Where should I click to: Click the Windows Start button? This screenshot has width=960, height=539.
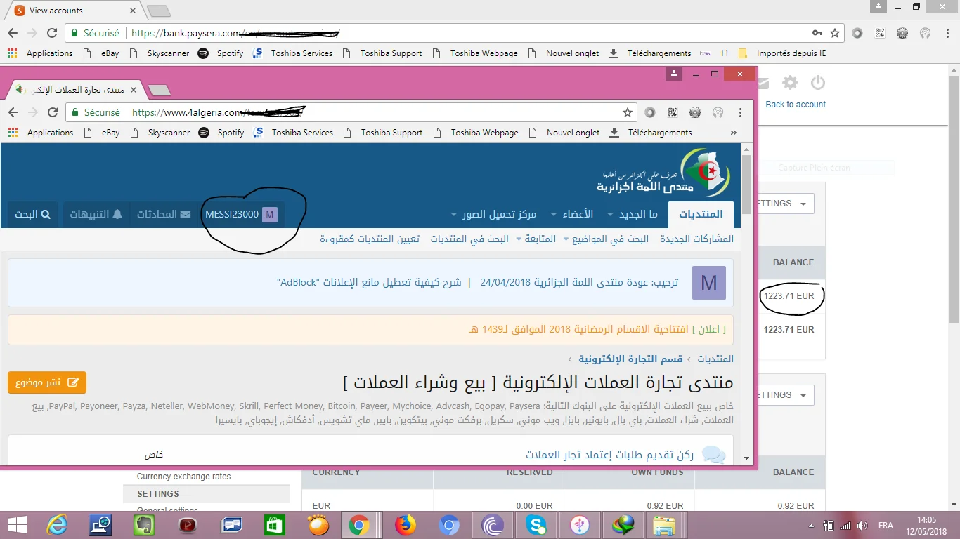point(17,525)
